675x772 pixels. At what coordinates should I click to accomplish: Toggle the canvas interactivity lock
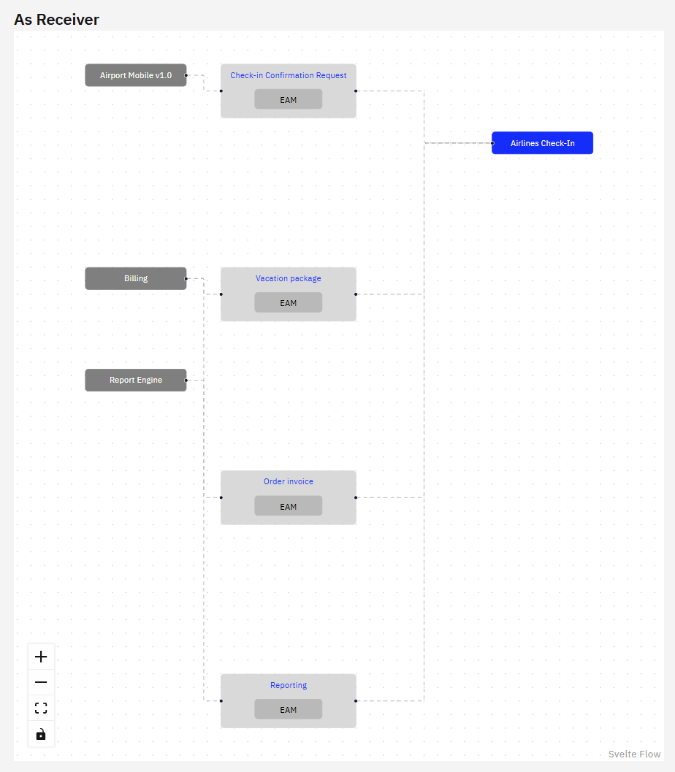point(41,734)
